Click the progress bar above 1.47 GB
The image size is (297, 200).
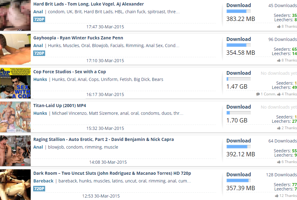click(x=239, y=79)
